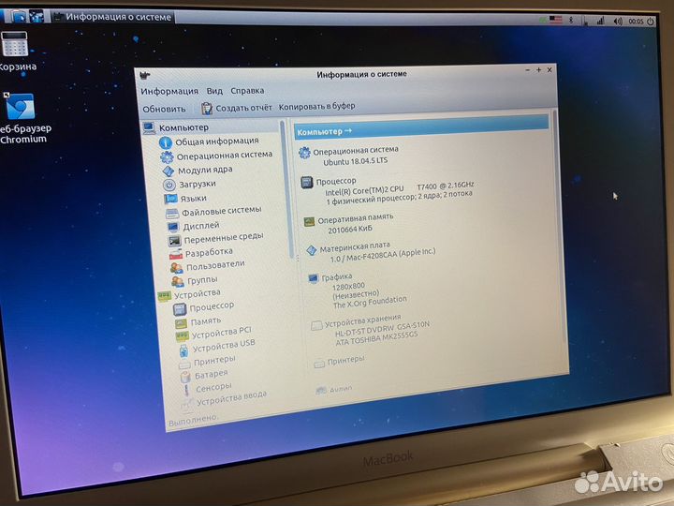Open Общая информация info icon

pos(166,142)
